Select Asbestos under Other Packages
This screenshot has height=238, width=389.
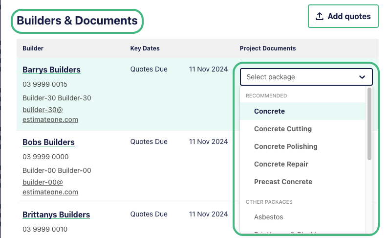click(x=268, y=217)
